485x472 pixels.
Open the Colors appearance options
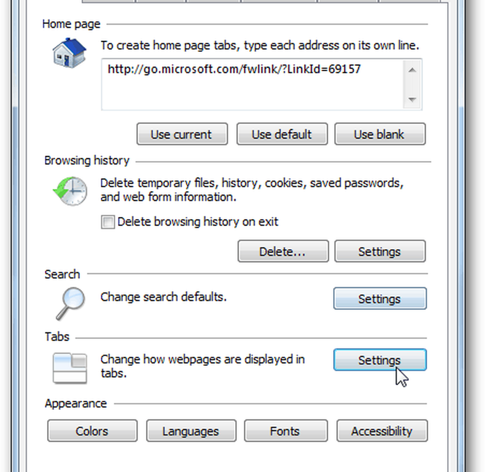(x=92, y=431)
